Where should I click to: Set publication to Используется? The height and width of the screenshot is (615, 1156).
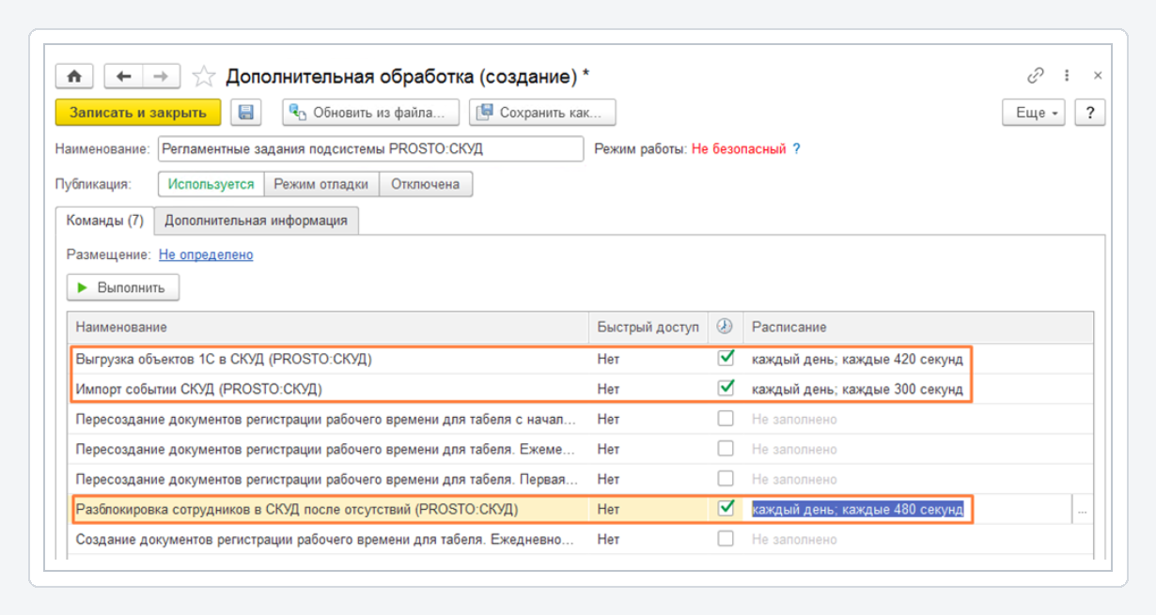click(211, 184)
